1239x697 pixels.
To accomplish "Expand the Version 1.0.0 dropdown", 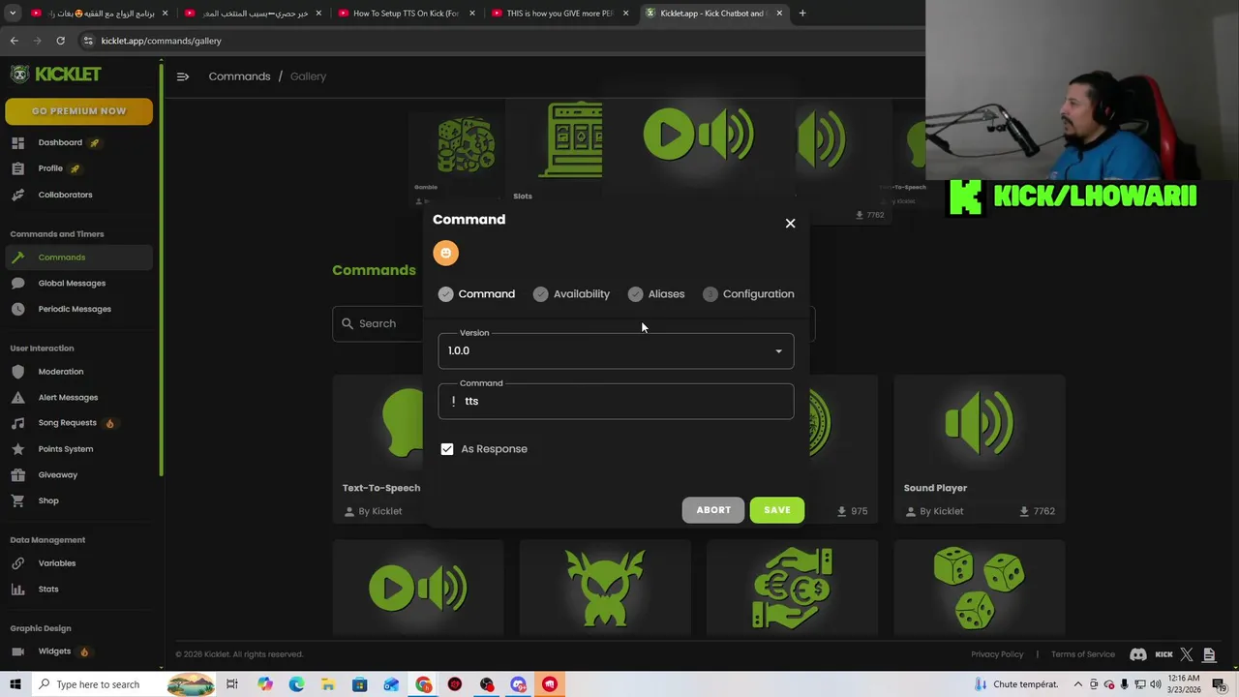I will point(616,350).
